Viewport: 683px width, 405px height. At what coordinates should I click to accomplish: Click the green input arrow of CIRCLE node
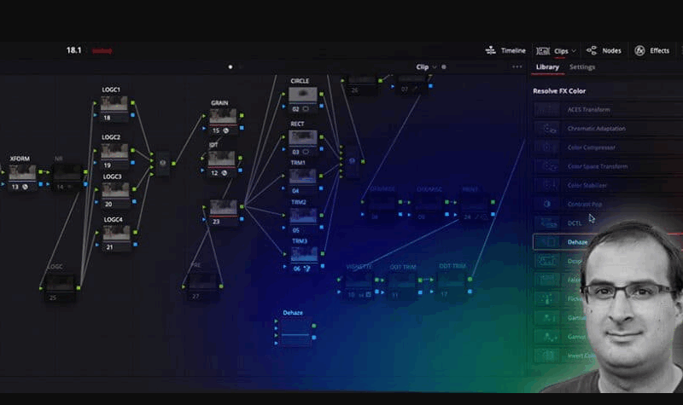[x=283, y=94]
